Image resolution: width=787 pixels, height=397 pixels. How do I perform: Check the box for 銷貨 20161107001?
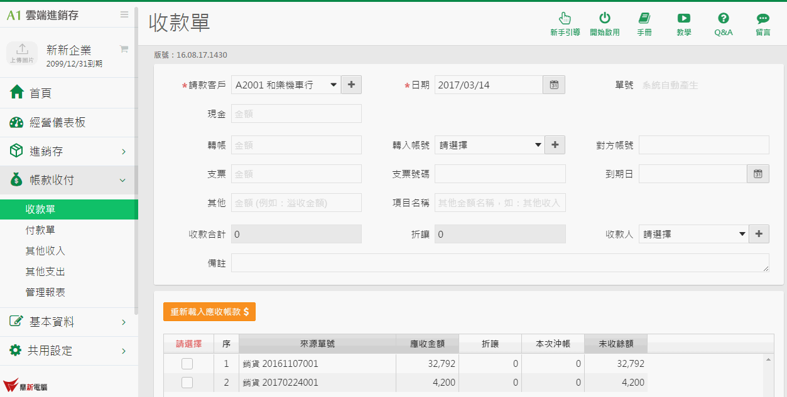[x=187, y=364]
